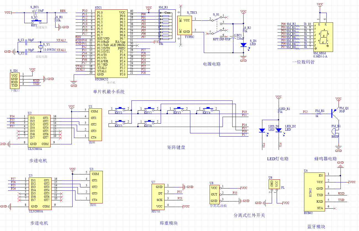Image resolution: width=359 pixels, height=231 pixels.
Task: Select the KEY1 push-button symbol
Action: [120, 109]
